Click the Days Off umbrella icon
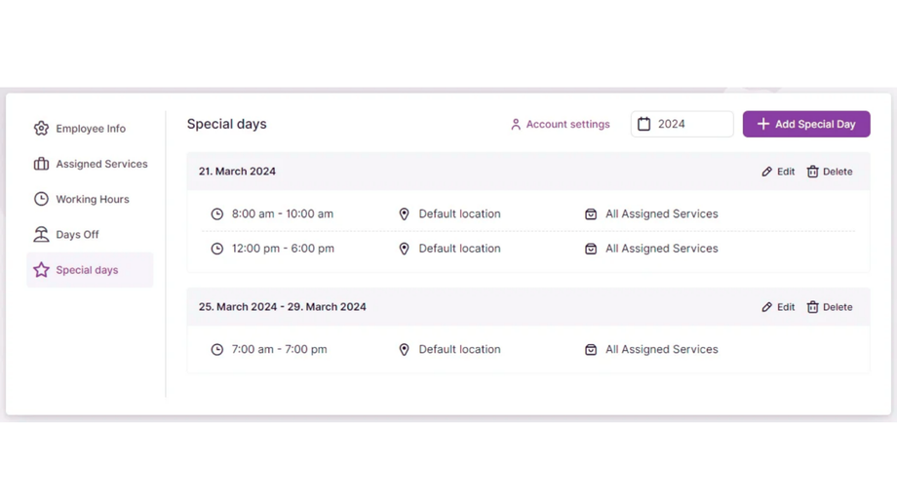This screenshot has height=504, width=897. pos(41,235)
